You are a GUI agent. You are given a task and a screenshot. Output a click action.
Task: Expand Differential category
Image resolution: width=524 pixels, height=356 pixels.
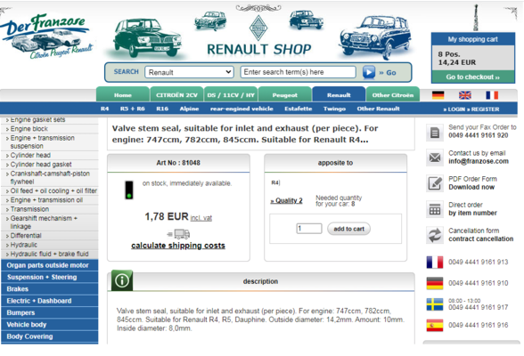pyautogui.click(x=26, y=236)
